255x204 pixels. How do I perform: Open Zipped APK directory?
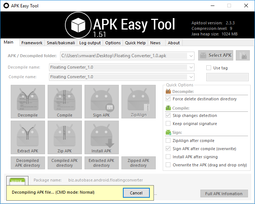click(138, 163)
